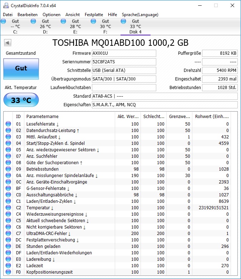
Task: Select drive C: status circle icon
Action: (3, 21)
